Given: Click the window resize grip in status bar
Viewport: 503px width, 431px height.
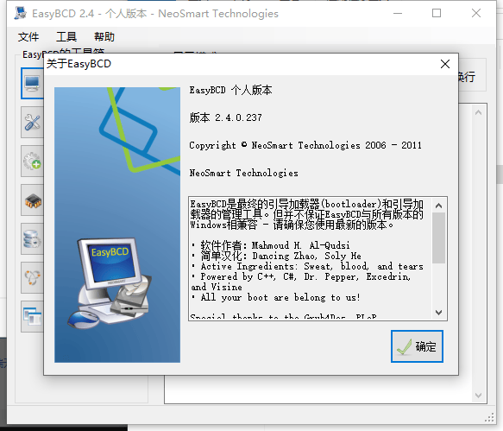Looking at the screenshot, I should tap(489, 417).
